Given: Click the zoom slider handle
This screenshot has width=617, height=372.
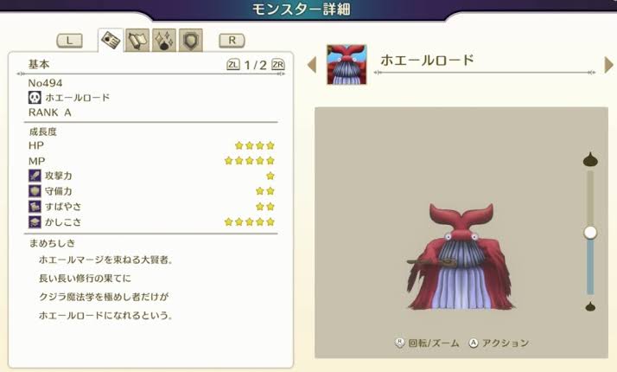Looking at the screenshot, I should pos(590,233).
